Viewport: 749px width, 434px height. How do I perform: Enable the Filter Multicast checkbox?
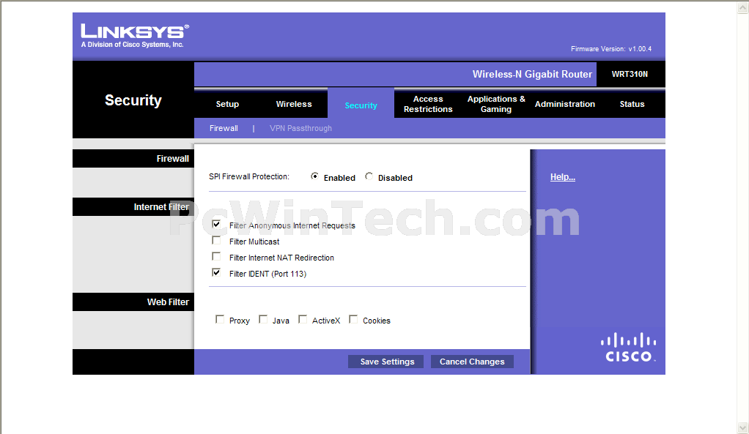(x=216, y=240)
